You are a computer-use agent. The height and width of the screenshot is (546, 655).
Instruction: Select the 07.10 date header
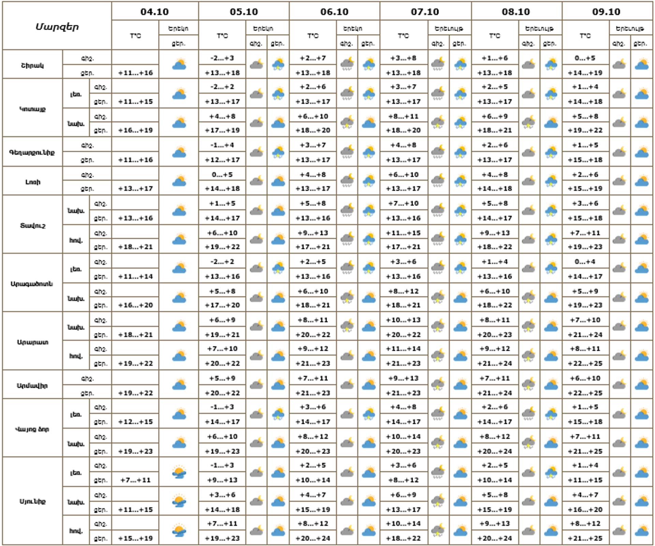pos(425,12)
